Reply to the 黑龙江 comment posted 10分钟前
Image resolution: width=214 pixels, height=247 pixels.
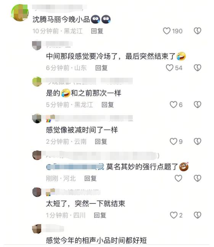[97, 31]
